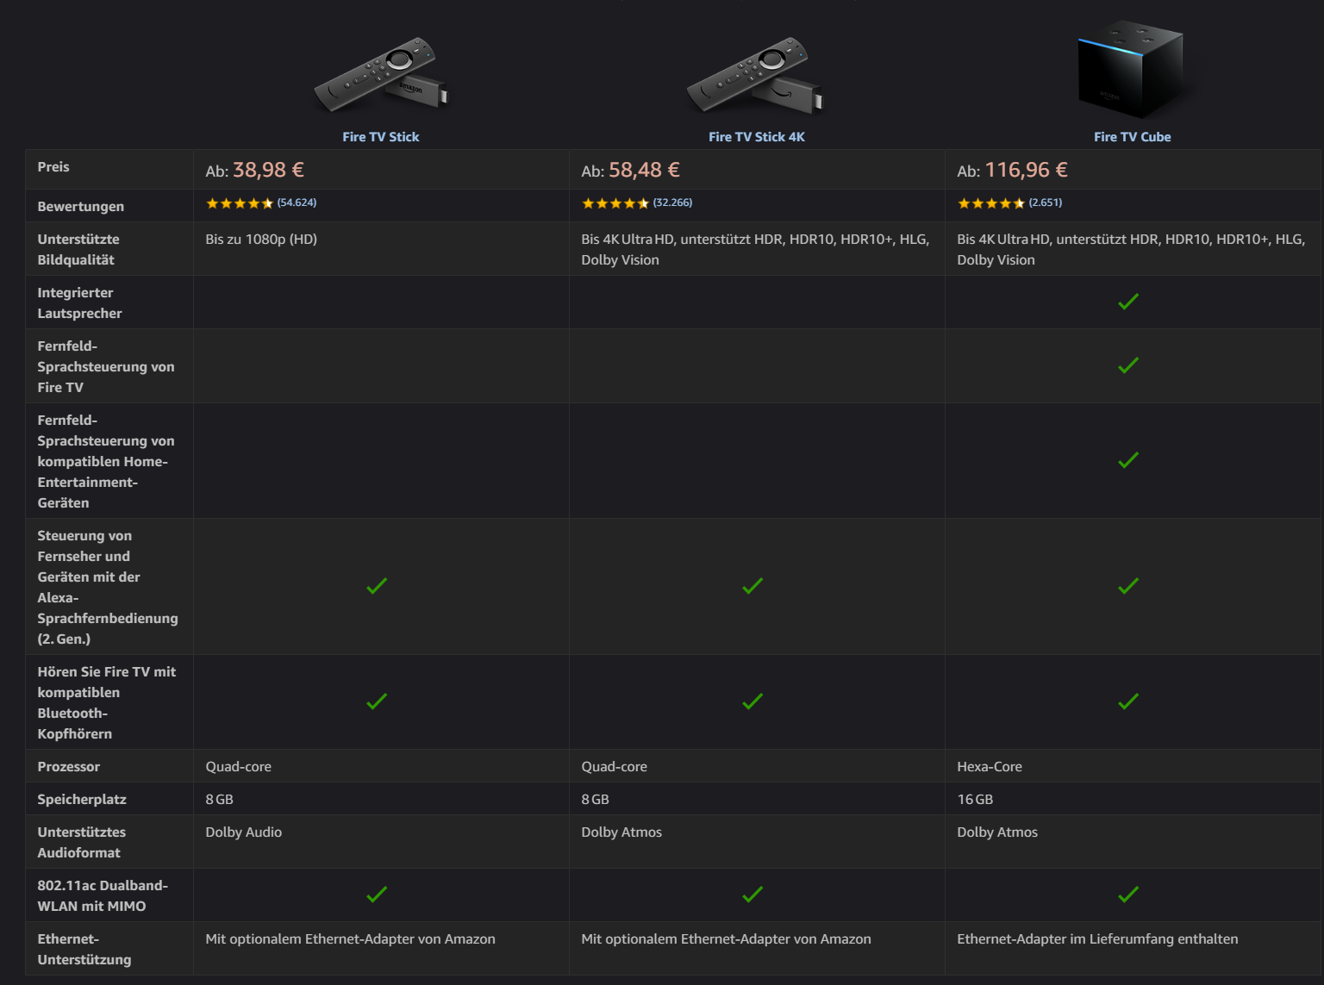Click the Fire TV Stick 4K Alexa remote control checkmark

click(753, 586)
